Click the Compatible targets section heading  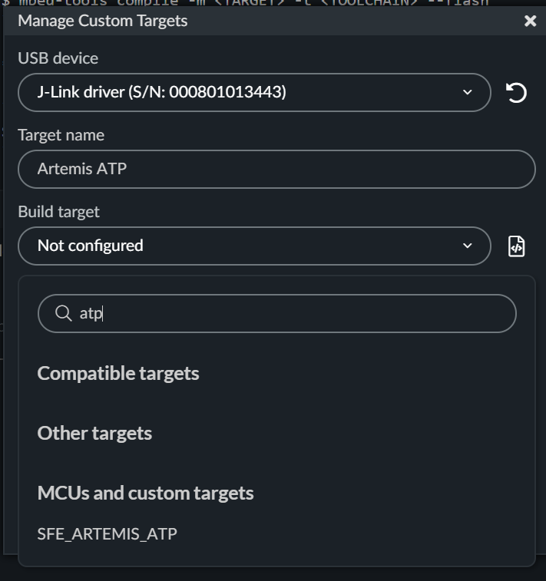118,374
